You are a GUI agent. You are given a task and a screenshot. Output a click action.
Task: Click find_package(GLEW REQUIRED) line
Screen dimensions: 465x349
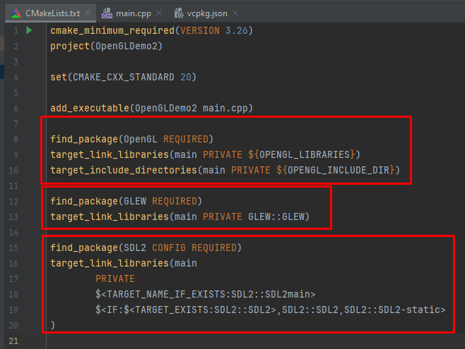coord(126,202)
